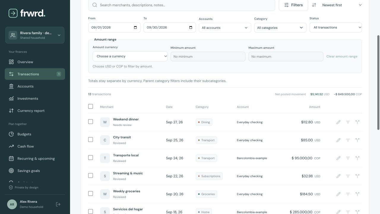Screen dimensions: 380x214
Task: Toggle the select-all transactions checkbox
Action: (x=91, y=106)
